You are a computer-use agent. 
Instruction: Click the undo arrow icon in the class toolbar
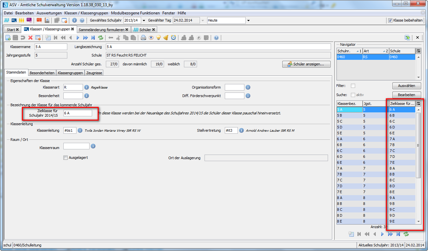click(x=23, y=38)
